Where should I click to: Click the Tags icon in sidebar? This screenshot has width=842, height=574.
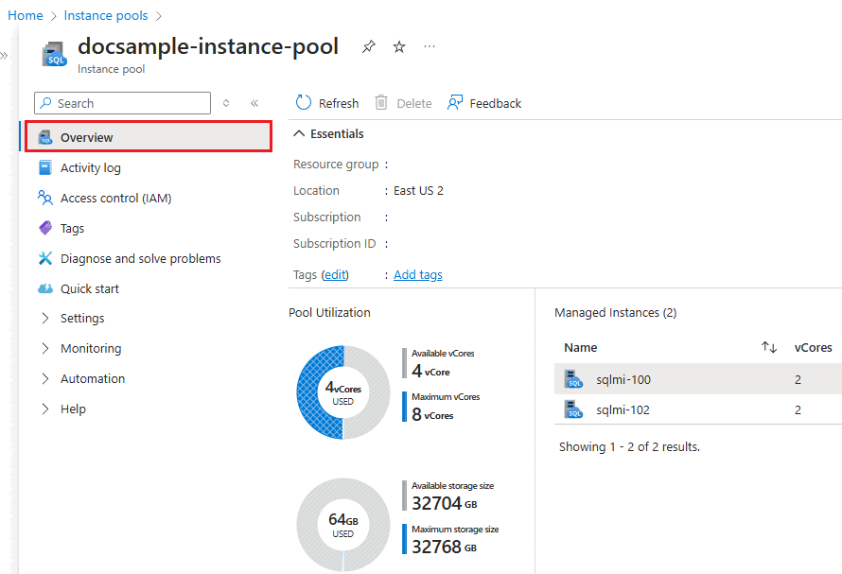coord(45,228)
